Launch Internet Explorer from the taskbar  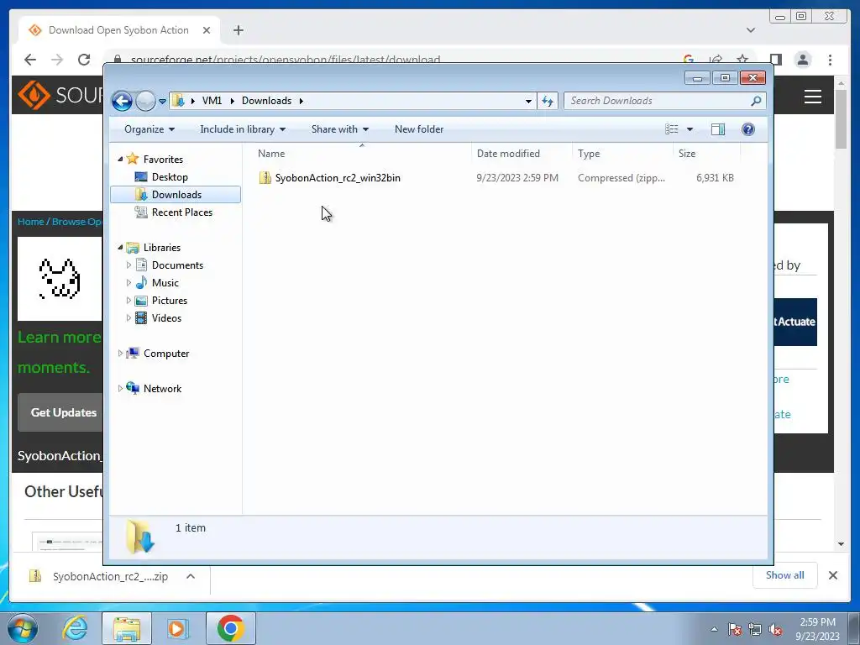click(75, 628)
